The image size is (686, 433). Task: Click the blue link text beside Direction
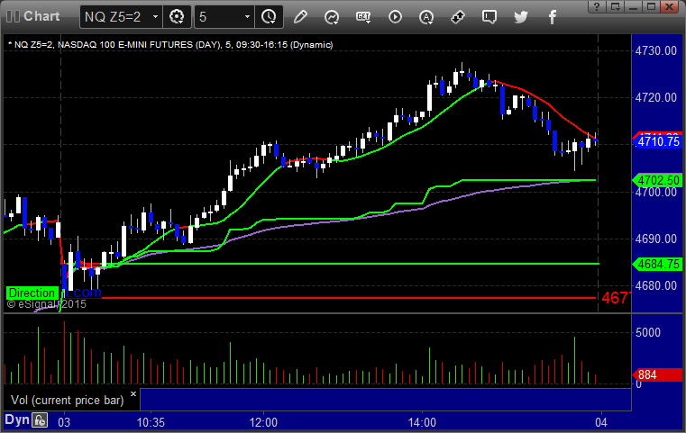(x=80, y=293)
